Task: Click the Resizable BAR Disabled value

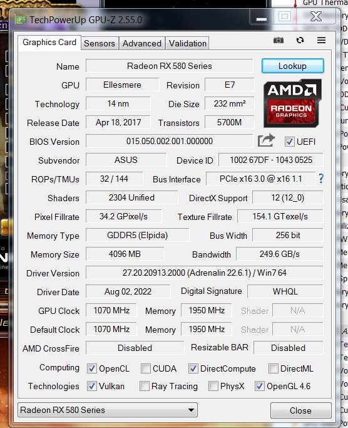Action: coord(289,348)
